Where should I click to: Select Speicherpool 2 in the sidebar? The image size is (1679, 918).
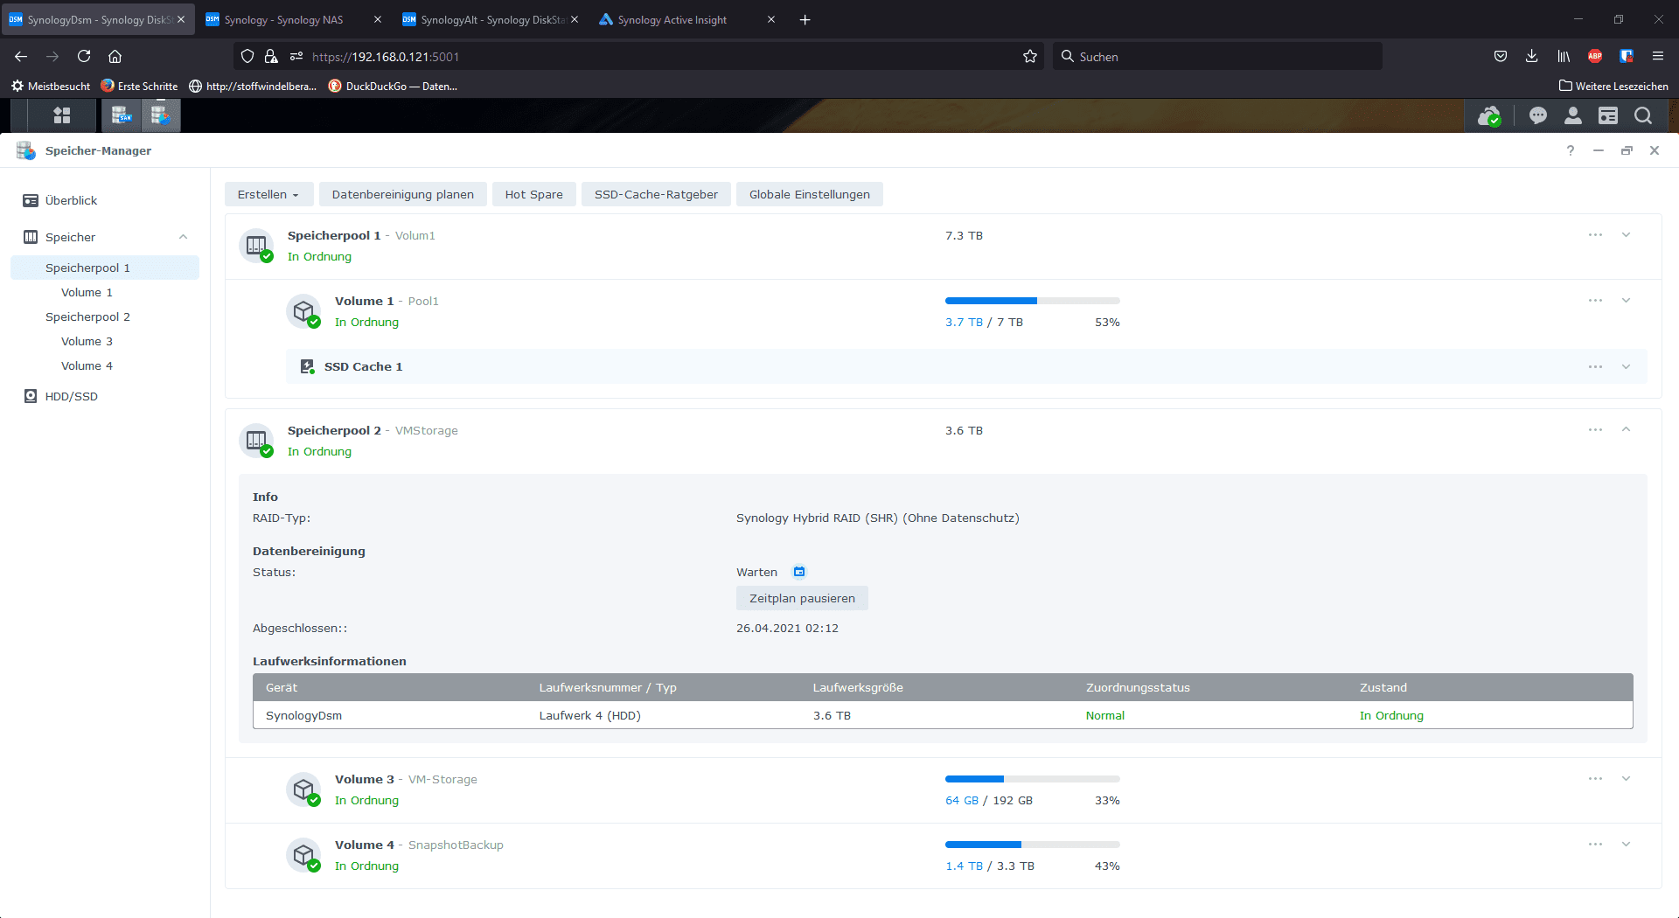[87, 316]
